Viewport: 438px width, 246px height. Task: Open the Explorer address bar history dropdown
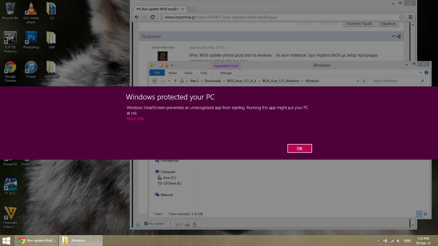tap(358, 81)
